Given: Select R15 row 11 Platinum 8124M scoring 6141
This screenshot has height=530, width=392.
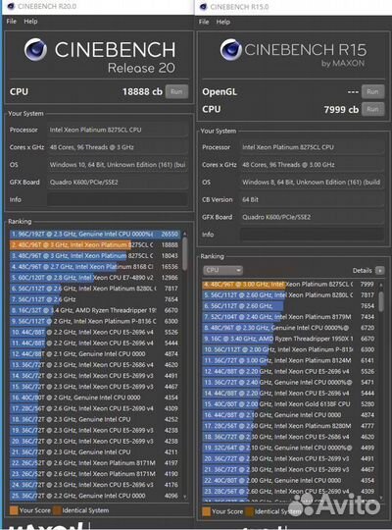Looking at the screenshot, I should (x=290, y=360).
